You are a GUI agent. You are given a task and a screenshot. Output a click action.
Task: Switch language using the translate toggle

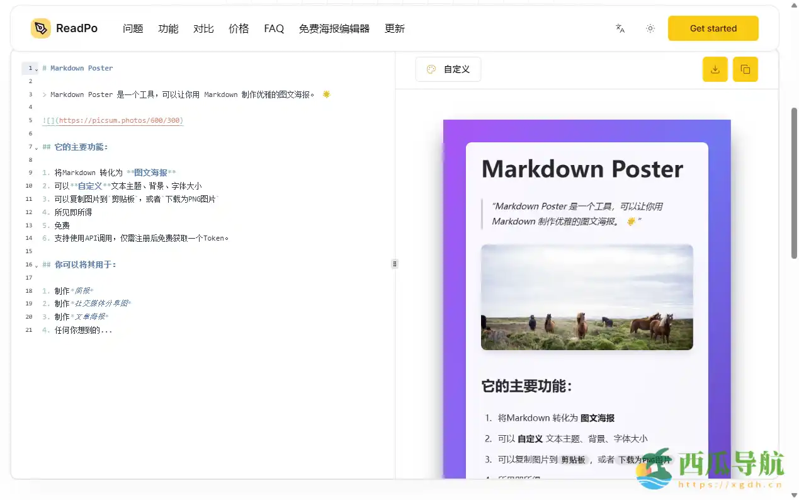(x=620, y=28)
